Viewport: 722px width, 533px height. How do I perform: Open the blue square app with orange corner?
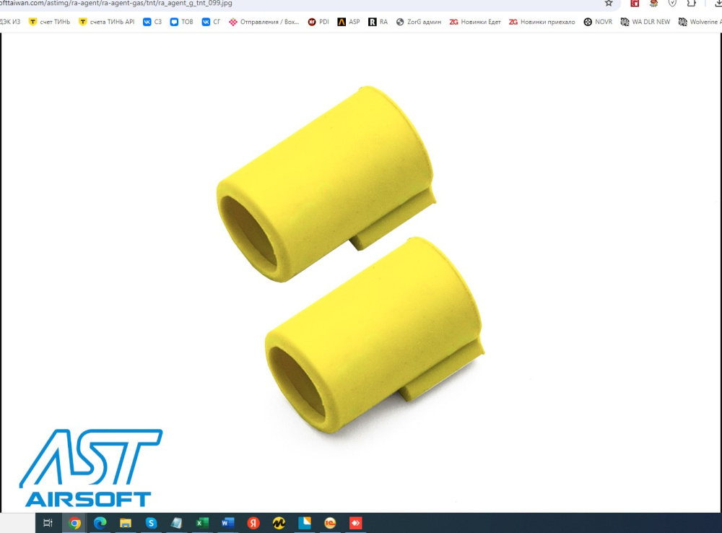pos(305,523)
